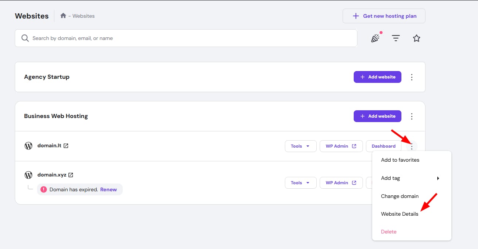478x249 pixels.
Task: Click the three-dot menu for domain.lt
Action: (412, 147)
